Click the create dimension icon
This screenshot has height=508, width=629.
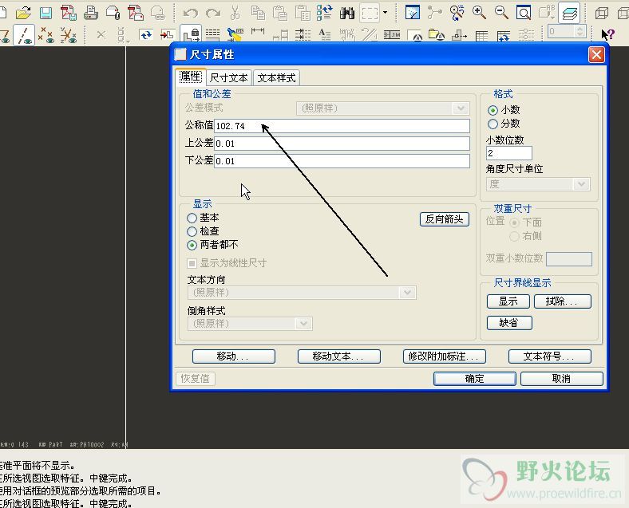pos(258,32)
